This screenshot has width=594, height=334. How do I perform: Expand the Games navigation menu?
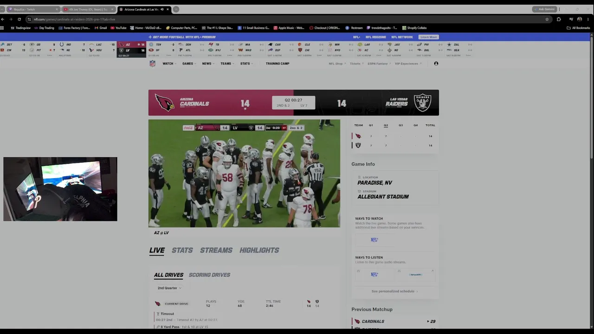tap(189, 64)
